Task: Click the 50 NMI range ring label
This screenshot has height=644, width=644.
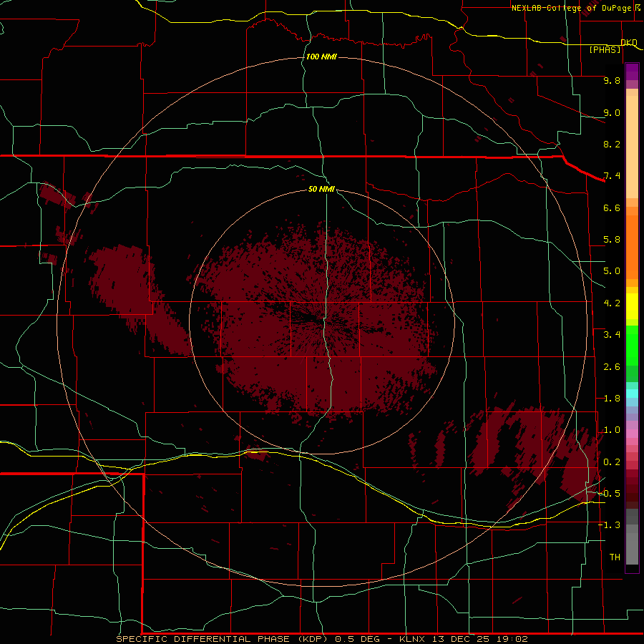Action: click(321, 189)
